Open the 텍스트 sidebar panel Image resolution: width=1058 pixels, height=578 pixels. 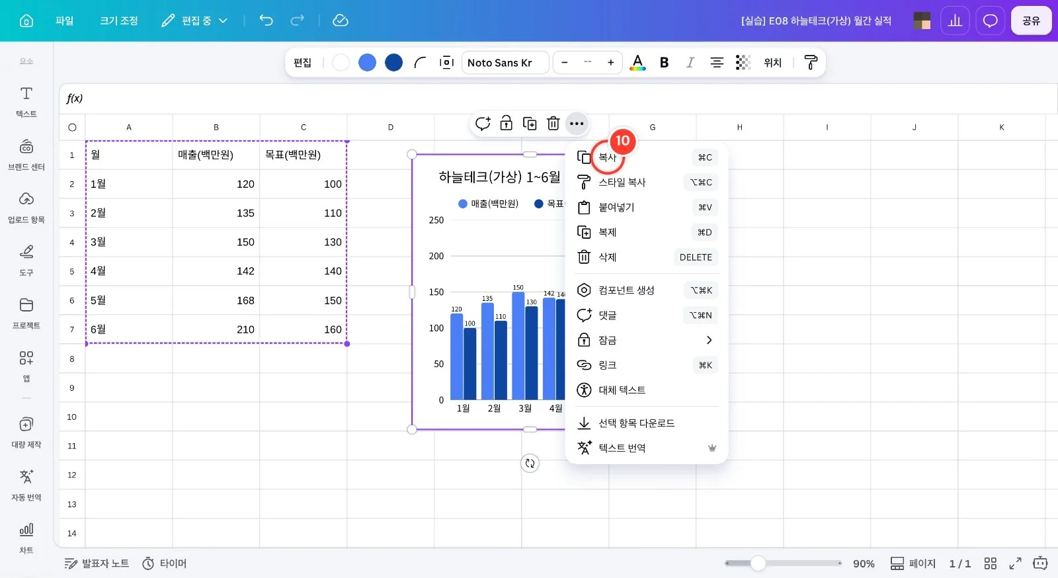point(26,102)
